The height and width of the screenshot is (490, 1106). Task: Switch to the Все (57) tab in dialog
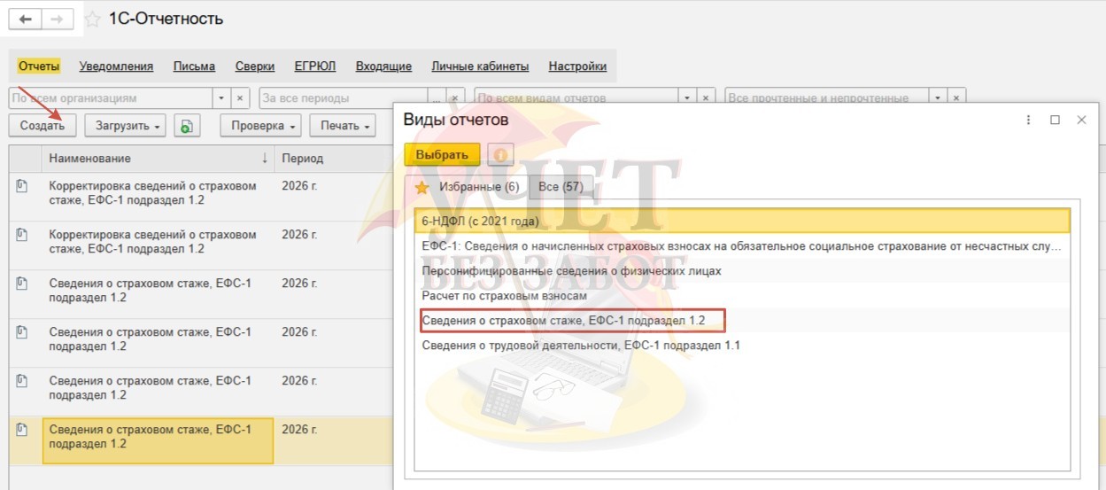561,187
